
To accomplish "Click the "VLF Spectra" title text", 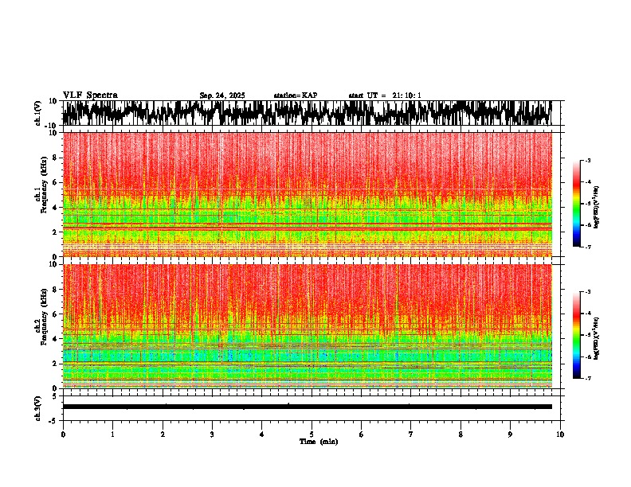I will point(90,95).
